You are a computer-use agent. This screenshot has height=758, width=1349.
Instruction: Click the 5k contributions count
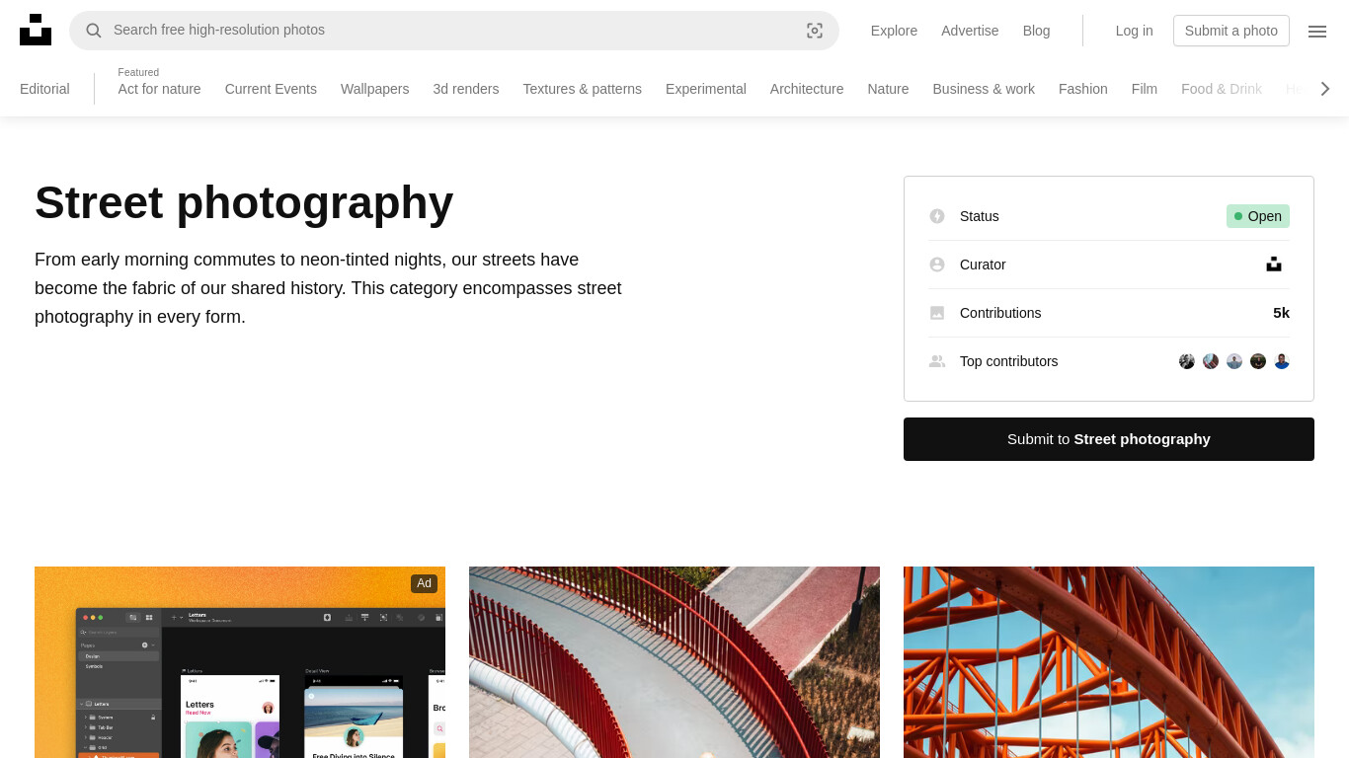click(x=1281, y=313)
